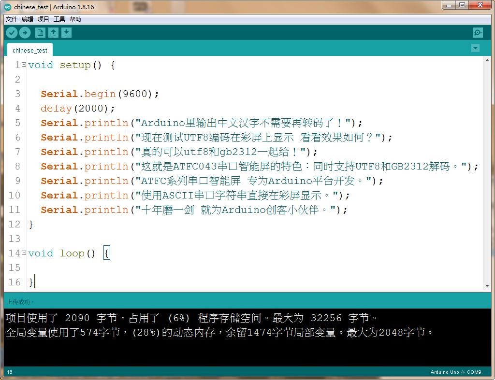Open the 编辑 menu
The width and height of the screenshot is (495, 380).
point(28,19)
